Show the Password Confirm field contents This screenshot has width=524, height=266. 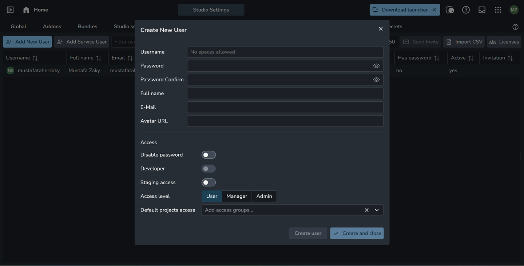coord(377,80)
